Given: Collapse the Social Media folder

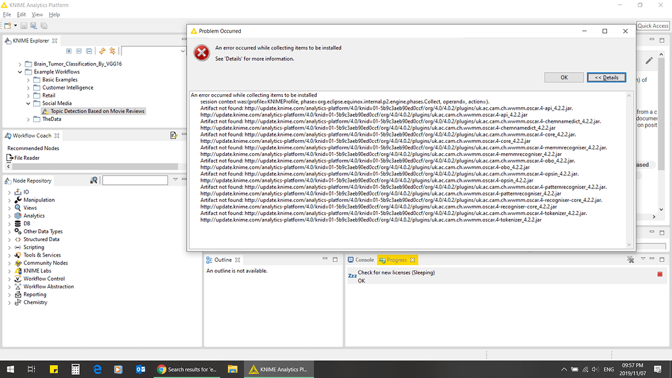Looking at the screenshot, I should coord(27,103).
